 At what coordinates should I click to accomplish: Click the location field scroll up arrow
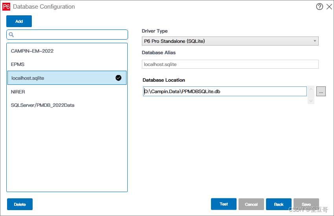tap(311, 90)
